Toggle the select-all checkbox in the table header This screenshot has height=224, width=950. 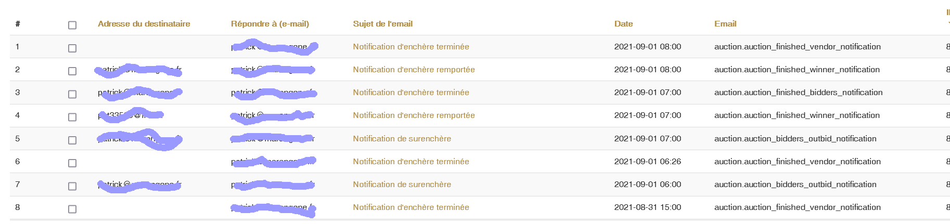coord(72,25)
